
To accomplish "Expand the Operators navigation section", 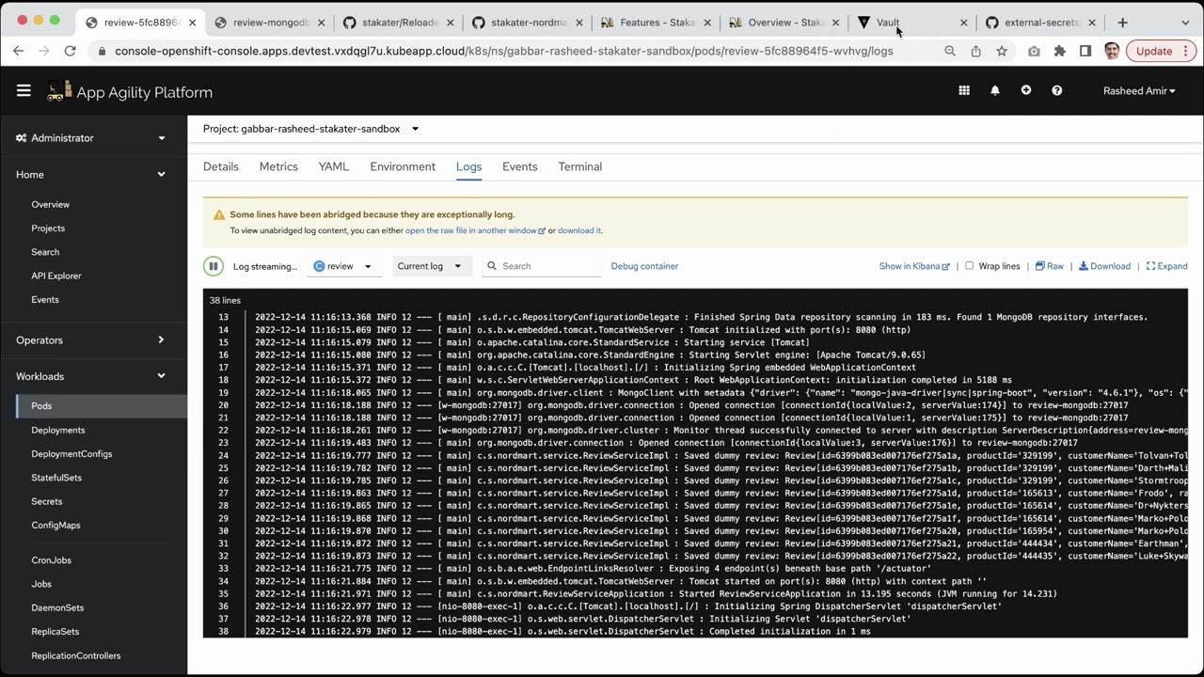I will [92, 339].
